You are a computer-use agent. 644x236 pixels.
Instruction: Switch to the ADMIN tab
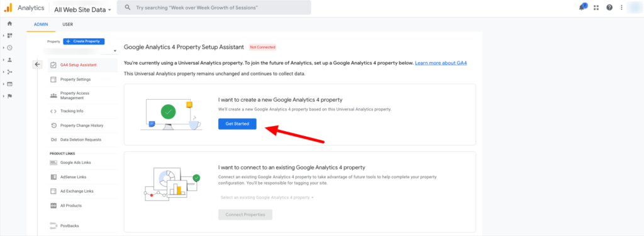41,24
